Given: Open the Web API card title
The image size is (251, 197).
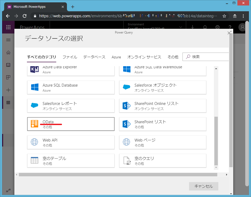Looking at the screenshot, I should click(50, 140).
